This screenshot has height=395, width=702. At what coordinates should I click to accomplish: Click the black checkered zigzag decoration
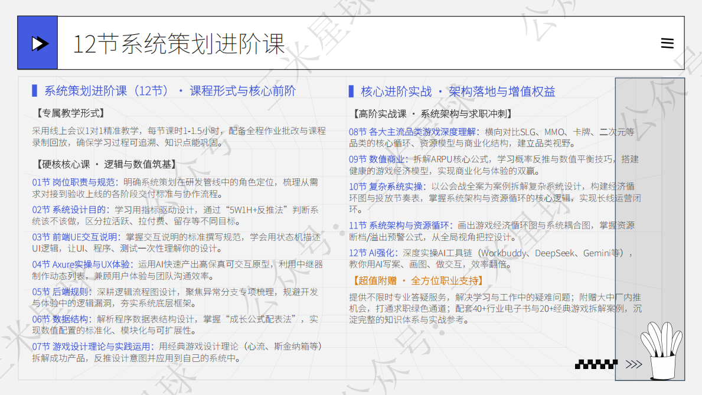(x=596, y=364)
